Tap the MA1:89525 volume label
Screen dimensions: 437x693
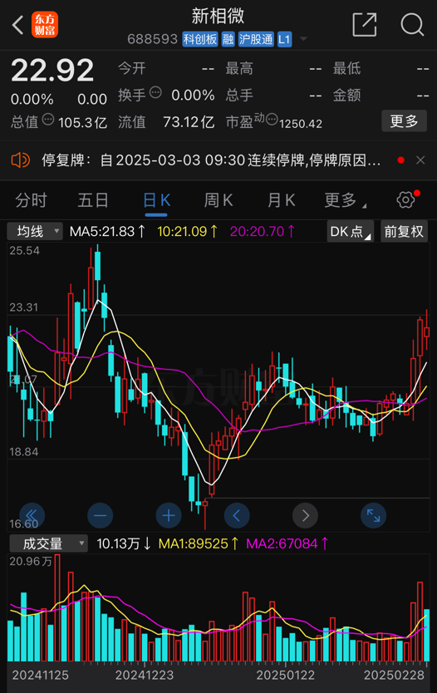click(x=199, y=543)
